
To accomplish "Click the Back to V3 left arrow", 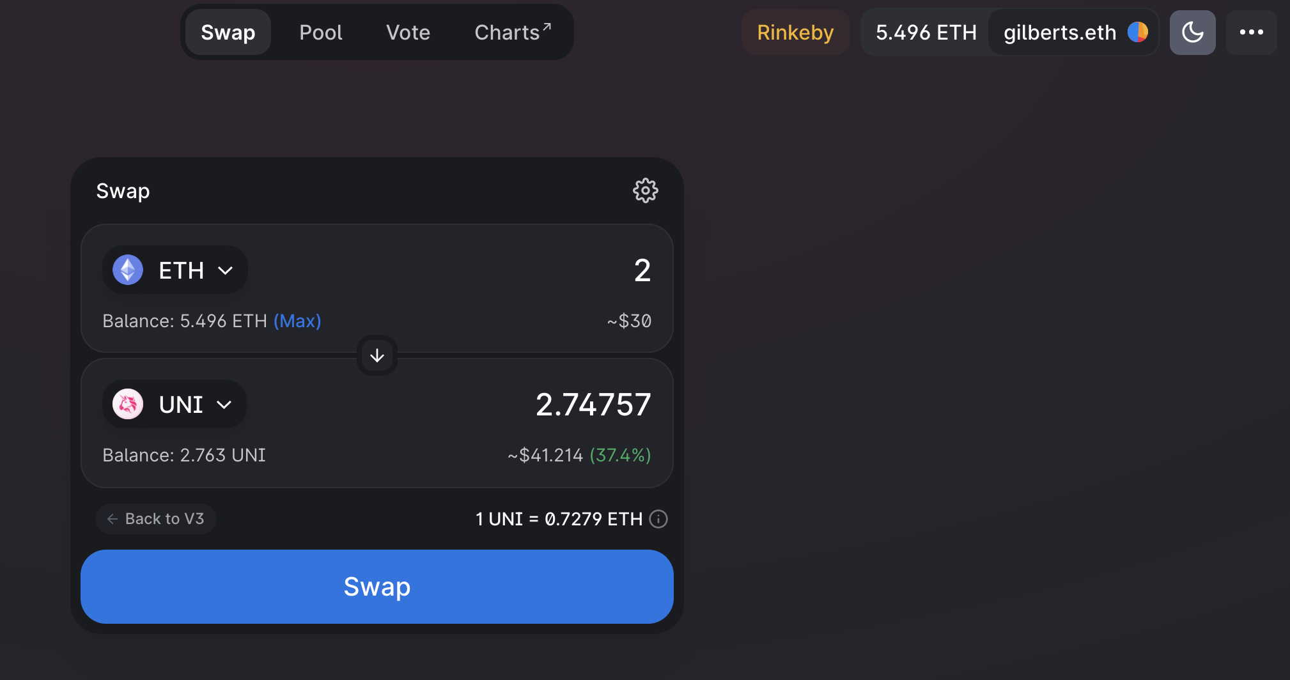I will [113, 519].
